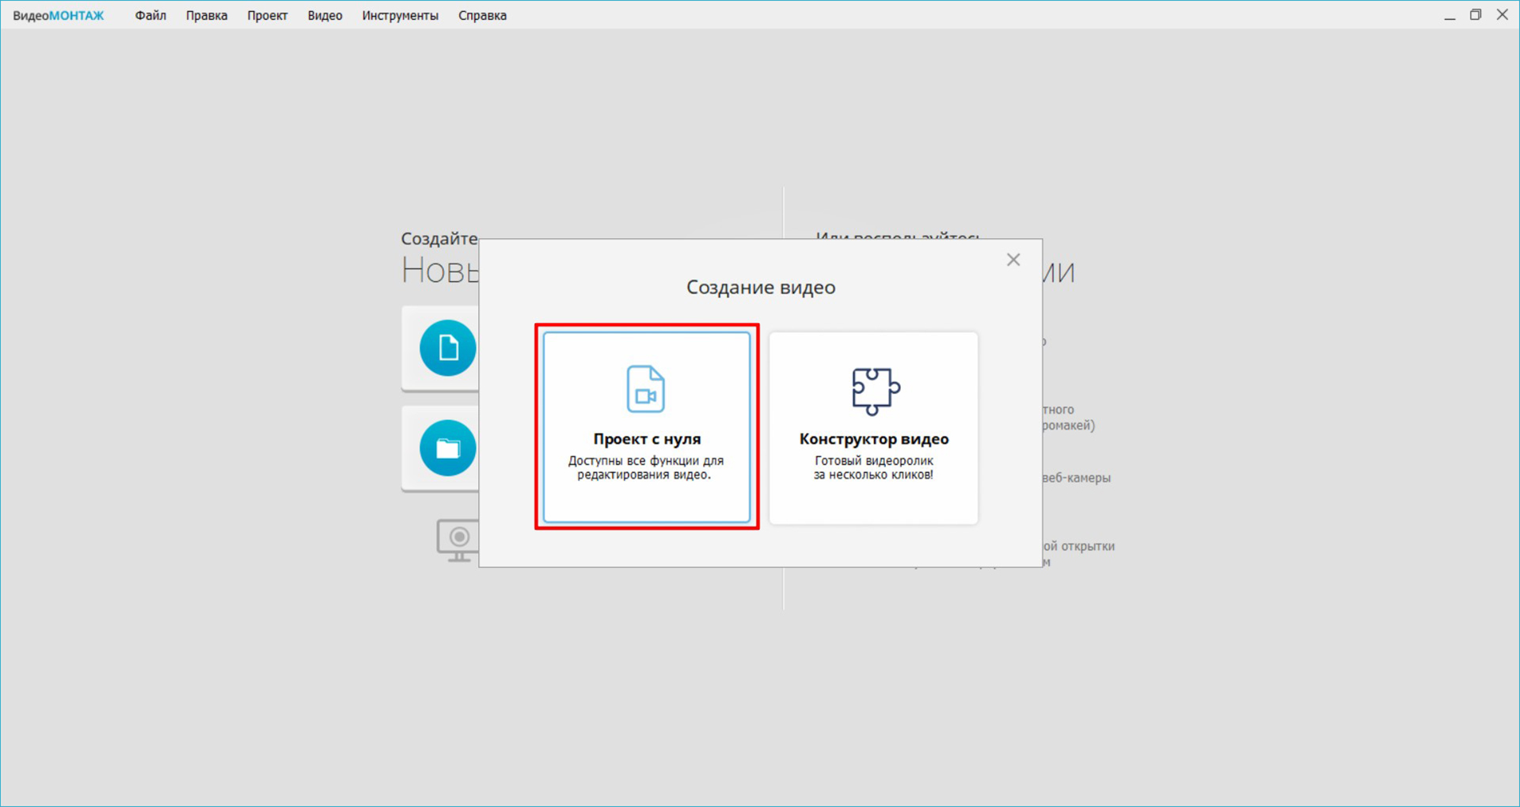Choose the Проект с нуля card
This screenshot has width=1520, height=807.
tap(647, 427)
